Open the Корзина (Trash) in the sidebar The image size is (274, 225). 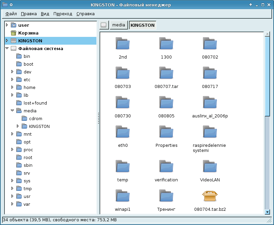28,33
